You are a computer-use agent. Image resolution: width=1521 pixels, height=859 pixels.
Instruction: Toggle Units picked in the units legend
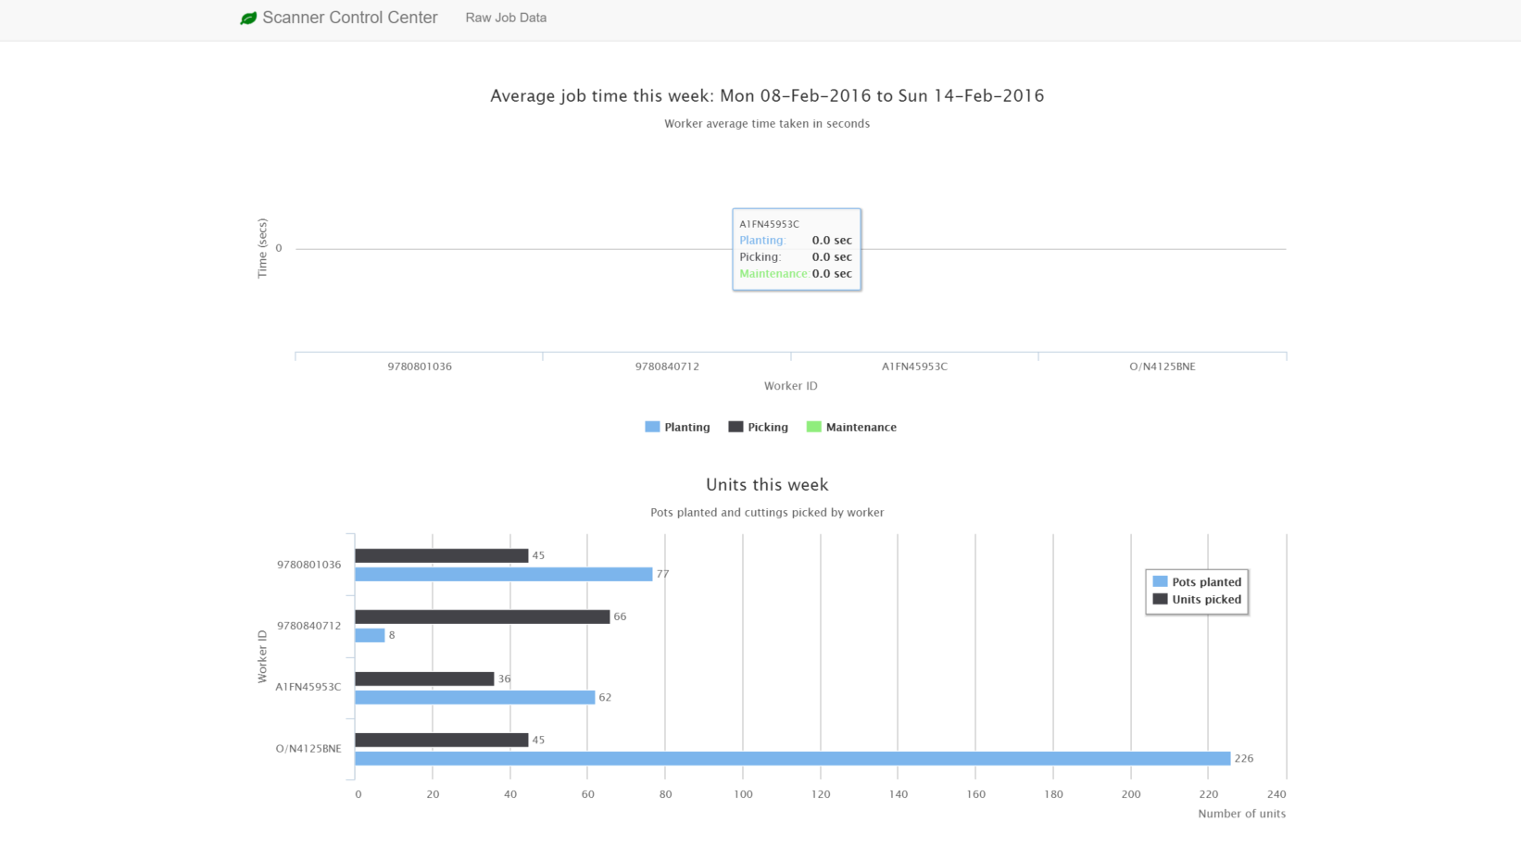(1206, 600)
